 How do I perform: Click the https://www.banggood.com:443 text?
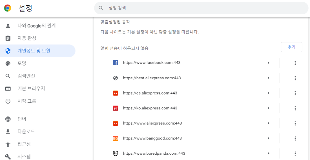click(x=152, y=138)
